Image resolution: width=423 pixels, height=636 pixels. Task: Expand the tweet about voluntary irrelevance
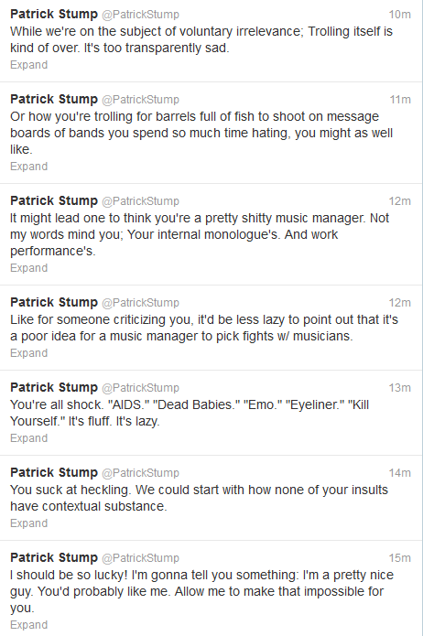[x=28, y=65]
